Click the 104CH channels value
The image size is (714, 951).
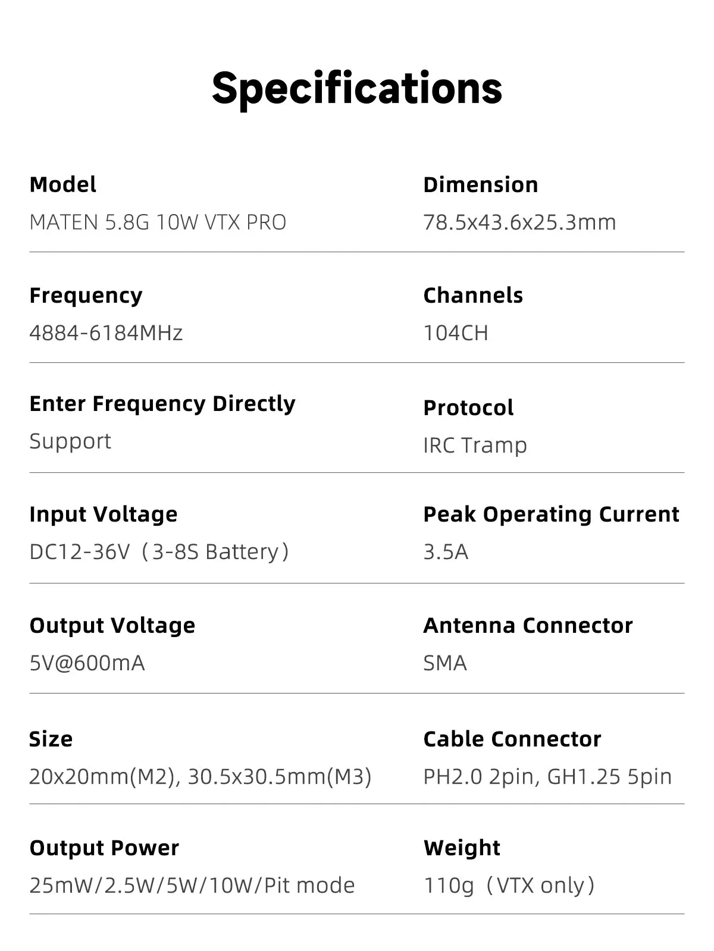pos(456,333)
